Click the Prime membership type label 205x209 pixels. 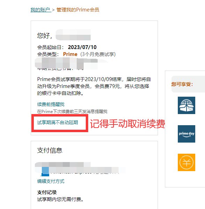pos(70,54)
